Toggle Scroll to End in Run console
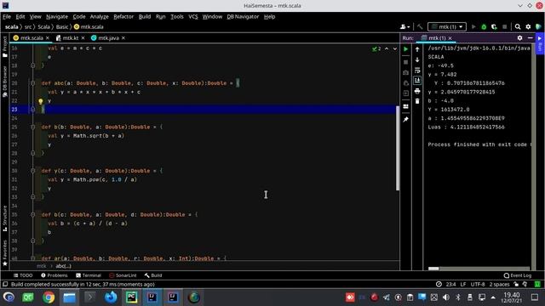Screen dimensions: 545x306 click(x=417, y=81)
